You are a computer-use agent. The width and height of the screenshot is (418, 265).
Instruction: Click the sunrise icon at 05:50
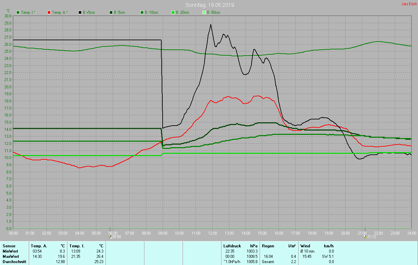[x=110, y=236]
